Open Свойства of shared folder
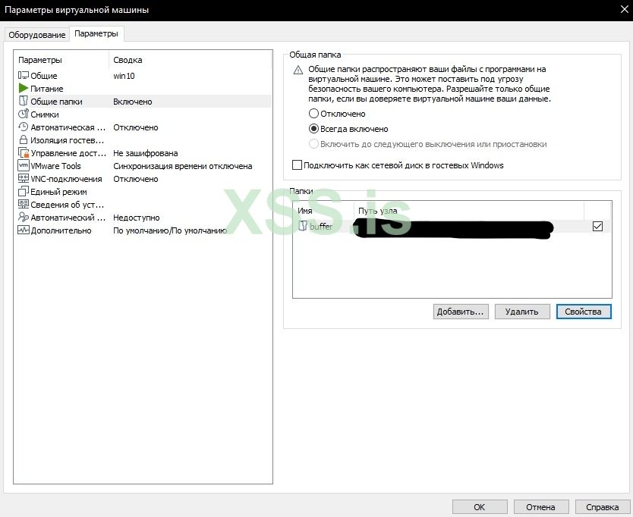The height and width of the screenshot is (517, 633). pos(584,312)
